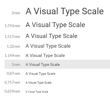110x101 pixels.
Task: Select the sample text beside 1.32rem
Action: click(48, 46)
